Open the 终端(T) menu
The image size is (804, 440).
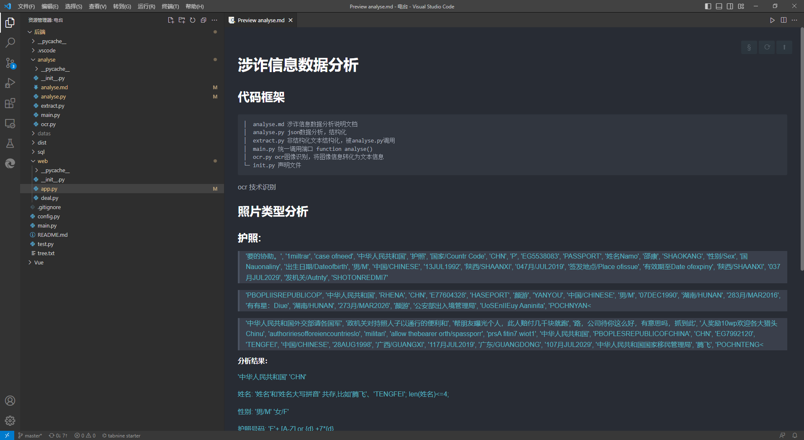(170, 6)
